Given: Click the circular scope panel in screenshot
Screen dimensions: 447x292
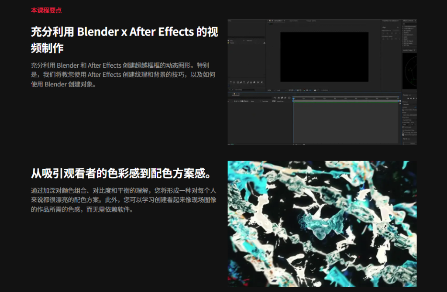Looking at the screenshot, I should click(x=409, y=71).
